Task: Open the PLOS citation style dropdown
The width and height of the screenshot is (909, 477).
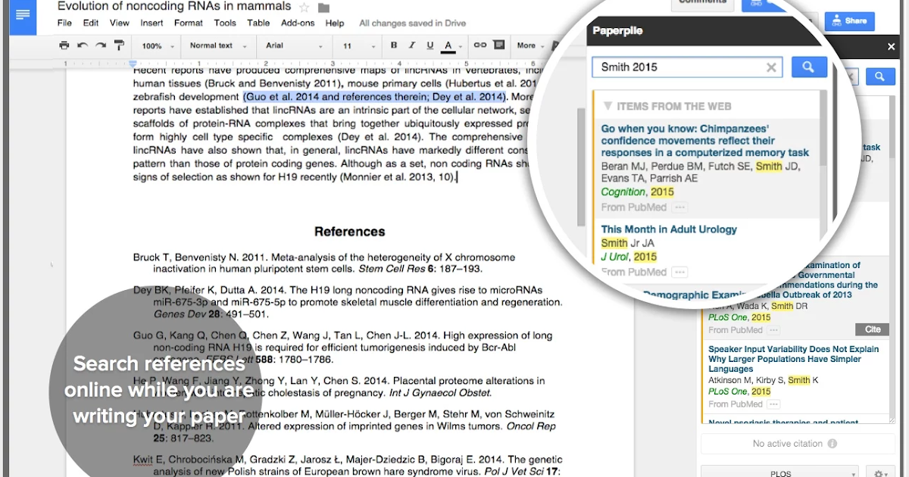Action: click(779, 473)
